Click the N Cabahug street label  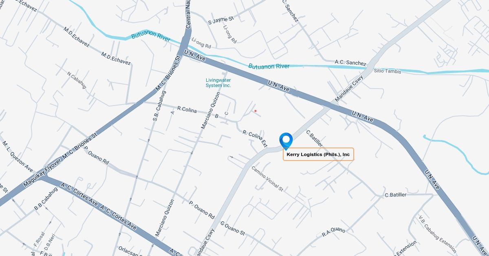[77, 80]
